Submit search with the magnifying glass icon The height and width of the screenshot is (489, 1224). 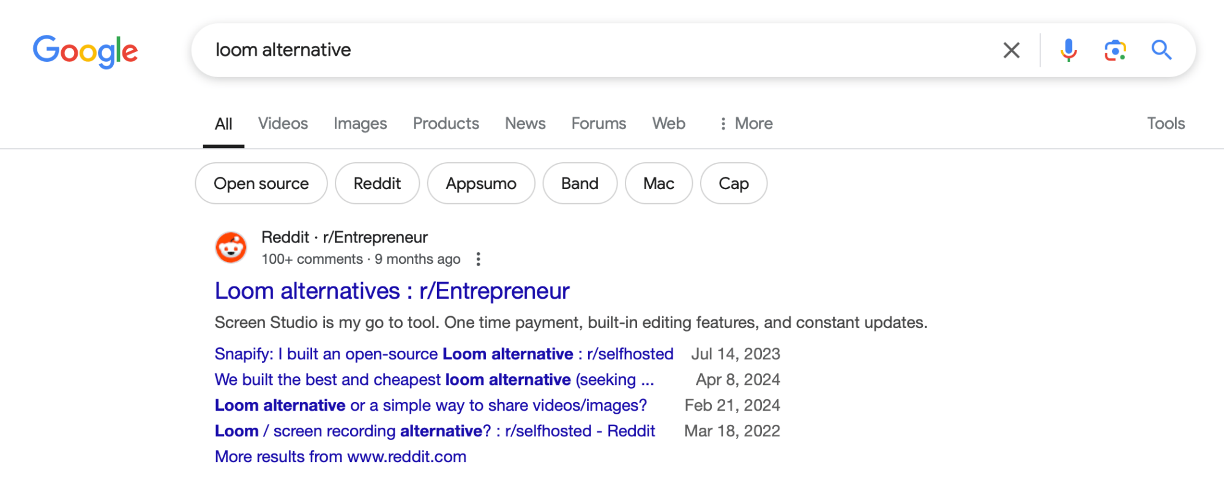coord(1161,50)
